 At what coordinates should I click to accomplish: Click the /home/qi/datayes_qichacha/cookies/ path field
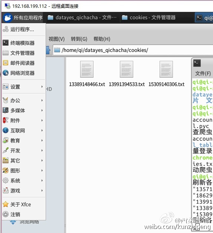[133, 50]
